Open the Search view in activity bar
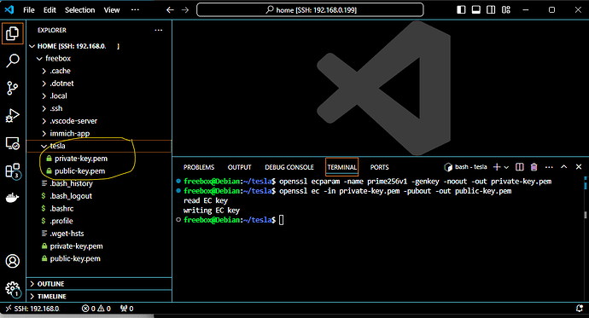The height and width of the screenshot is (318, 589). [x=13, y=61]
